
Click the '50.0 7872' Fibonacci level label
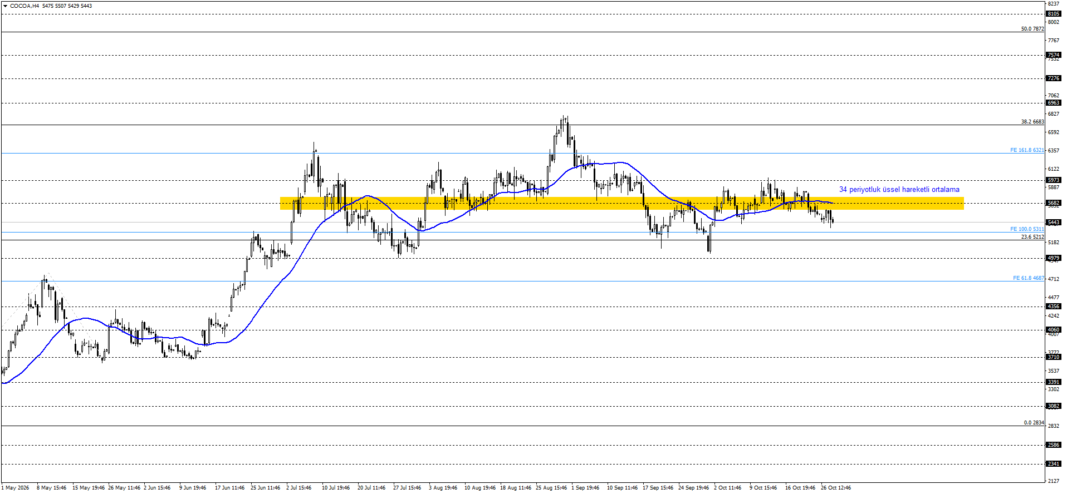1032,29
